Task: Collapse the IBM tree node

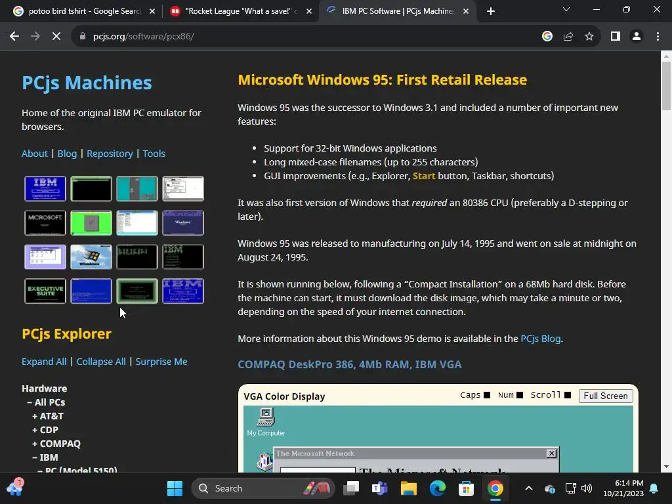Action: 45,457
